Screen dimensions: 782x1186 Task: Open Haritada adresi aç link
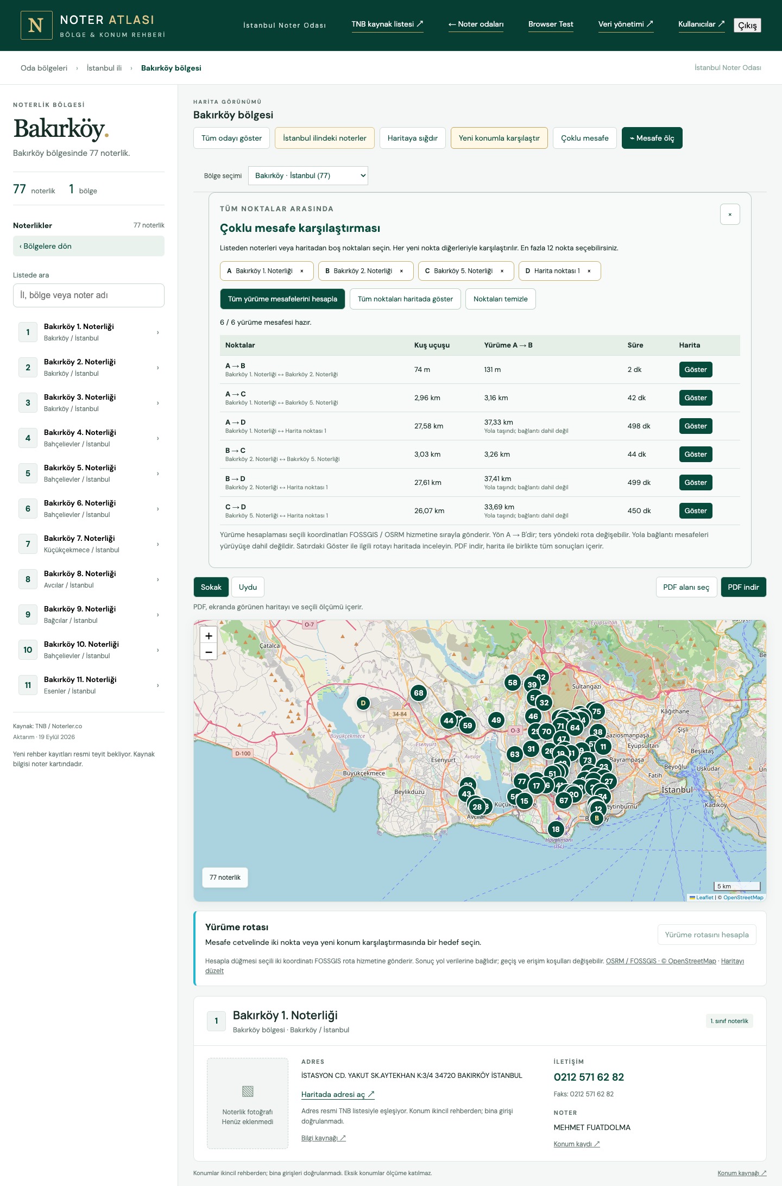tap(338, 1094)
